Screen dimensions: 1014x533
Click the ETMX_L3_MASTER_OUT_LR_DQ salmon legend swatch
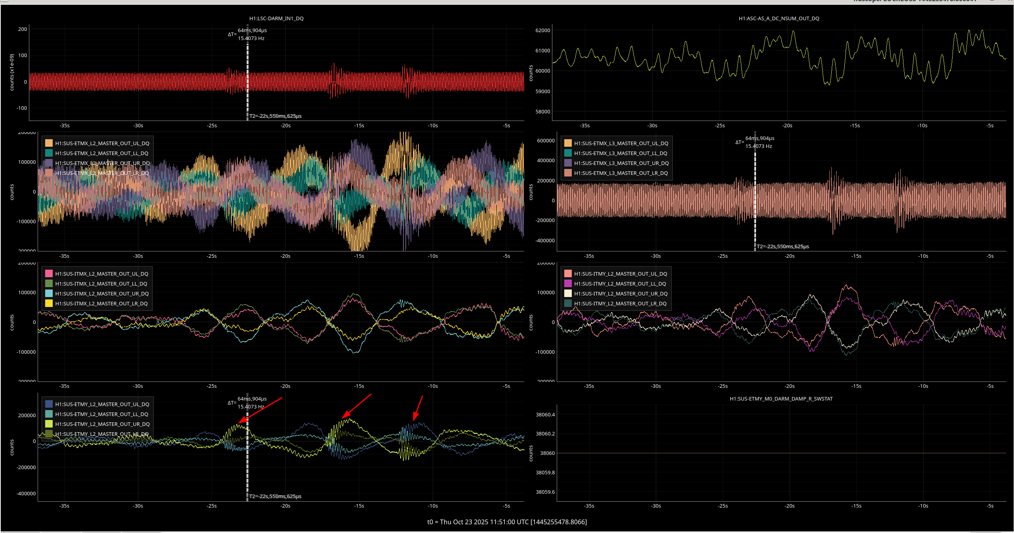pos(568,173)
